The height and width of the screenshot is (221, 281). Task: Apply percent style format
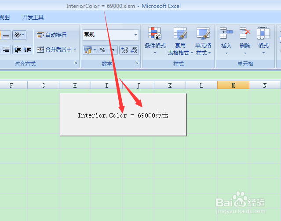tap(103, 50)
